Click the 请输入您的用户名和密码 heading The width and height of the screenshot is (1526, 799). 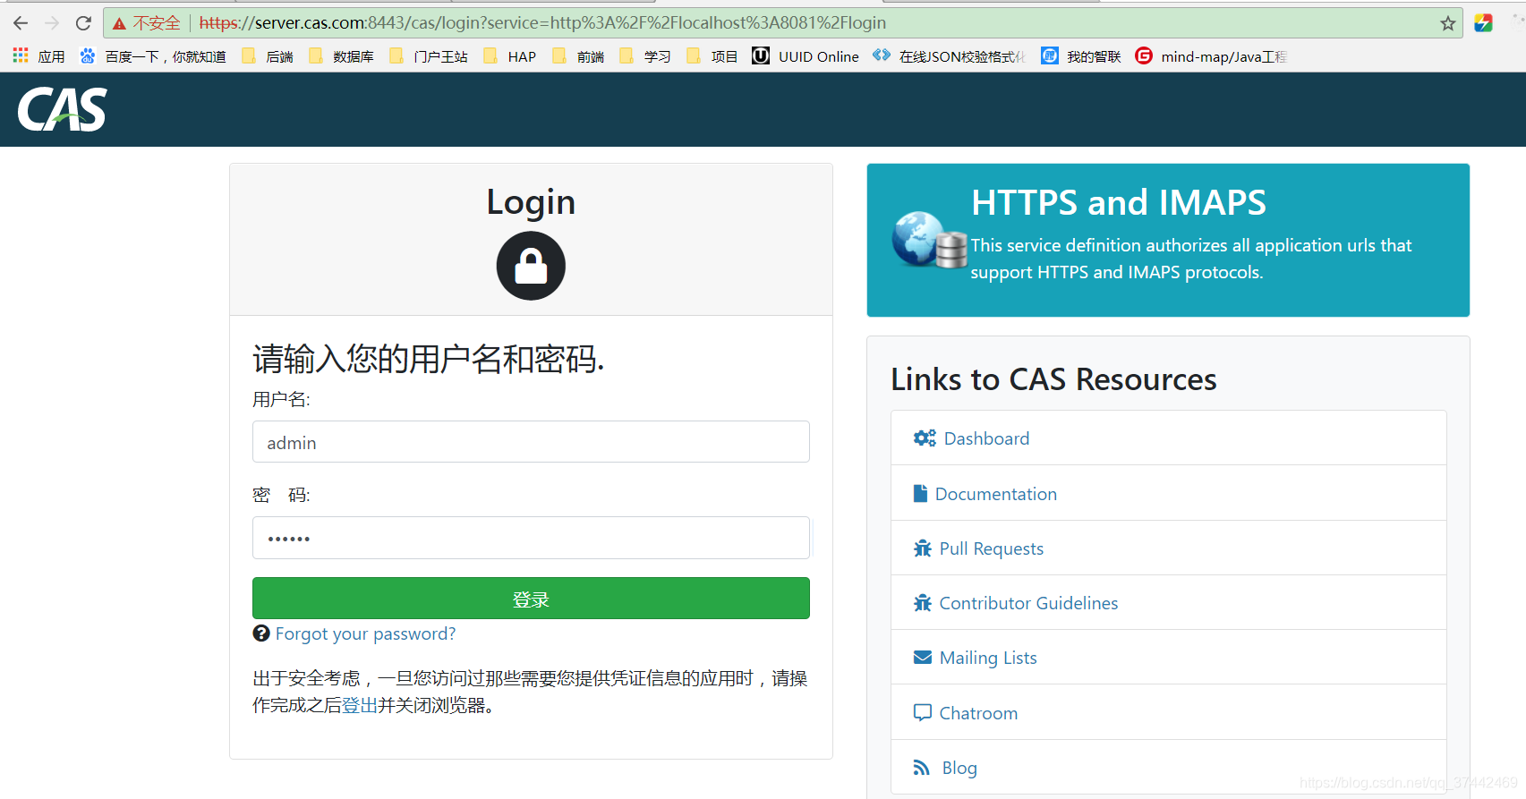[429, 359]
